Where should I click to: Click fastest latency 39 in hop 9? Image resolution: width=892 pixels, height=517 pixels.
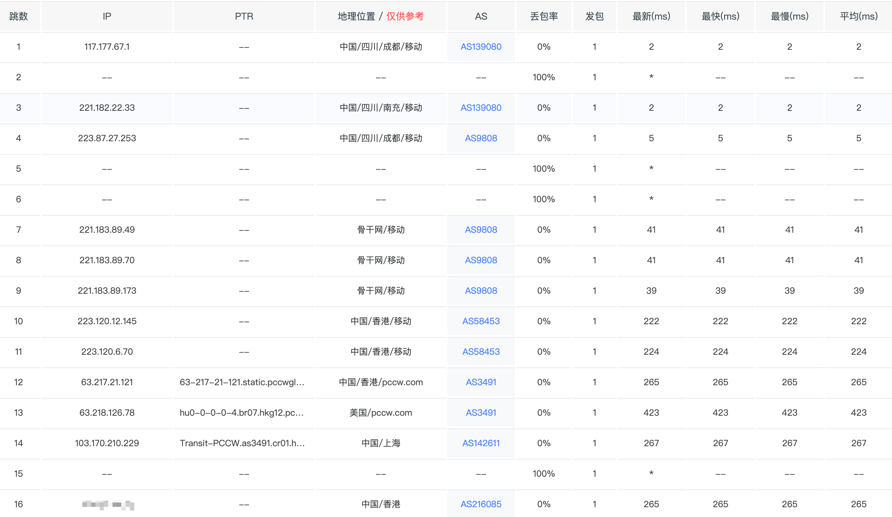click(x=720, y=291)
